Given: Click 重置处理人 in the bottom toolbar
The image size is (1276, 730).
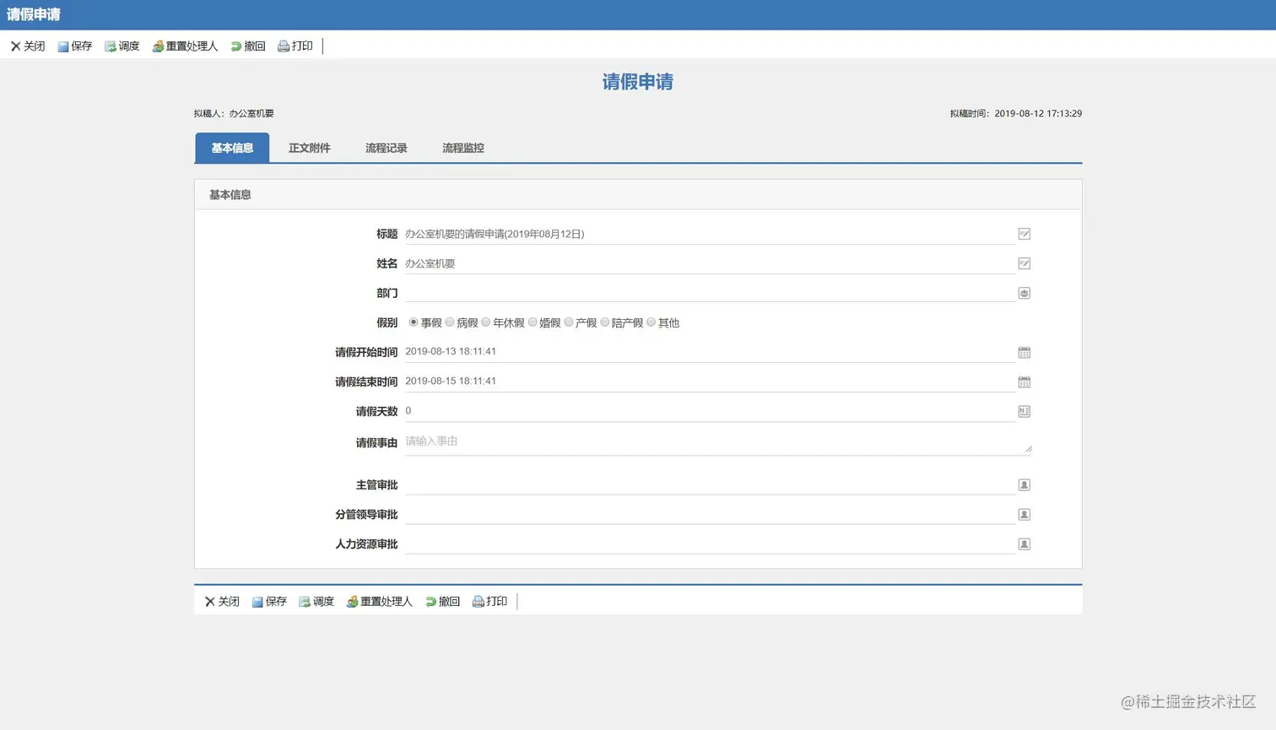Looking at the screenshot, I should point(379,602).
